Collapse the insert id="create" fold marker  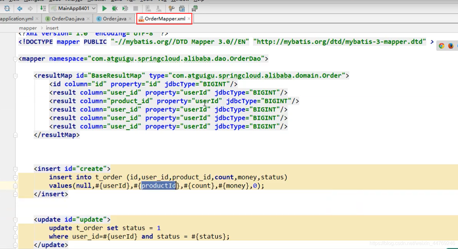(x=15, y=169)
